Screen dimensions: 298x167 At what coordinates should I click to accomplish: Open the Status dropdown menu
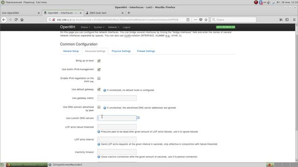point(85,27)
